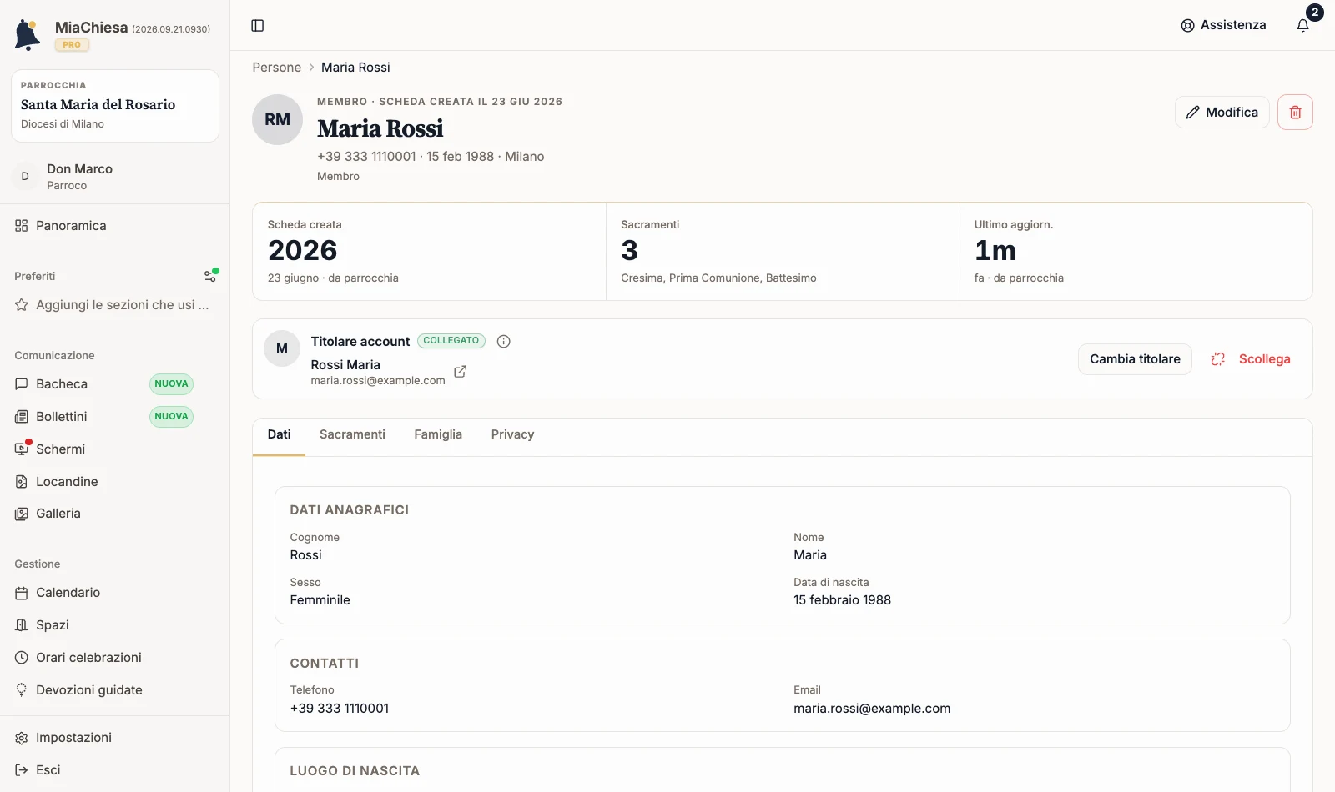The width and height of the screenshot is (1335, 792).
Task: Click Cambia titolare button
Action: click(1135, 359)
